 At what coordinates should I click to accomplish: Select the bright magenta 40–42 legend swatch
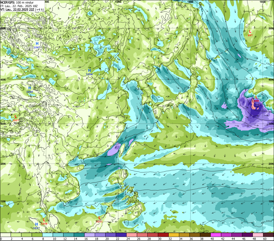(x=216, y=235)
